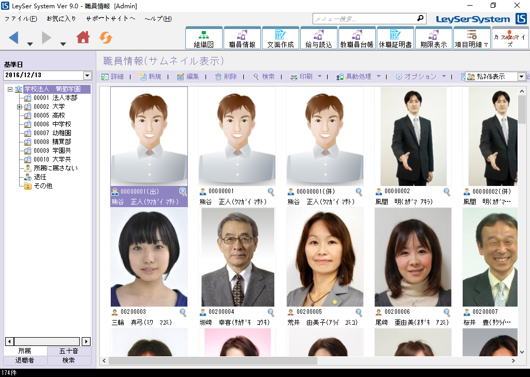
Task: Open 期限表示 tool
Action: (434, 38)
